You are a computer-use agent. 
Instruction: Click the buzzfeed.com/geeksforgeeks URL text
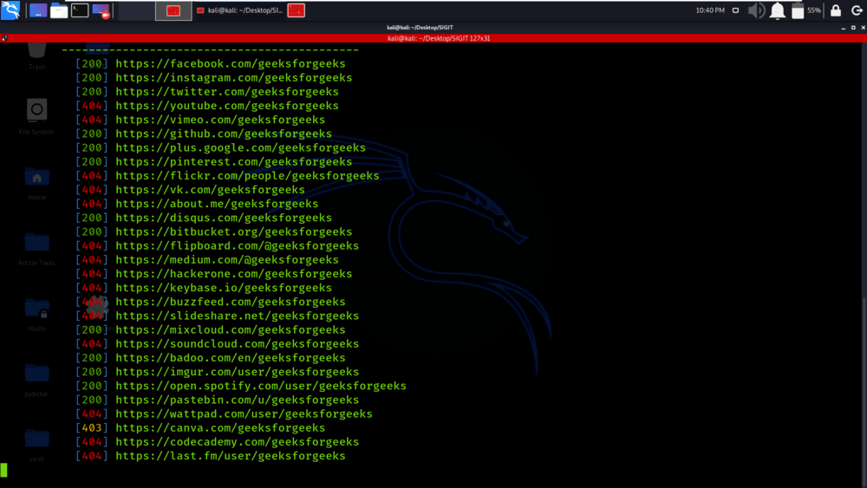tap(231, 302)
